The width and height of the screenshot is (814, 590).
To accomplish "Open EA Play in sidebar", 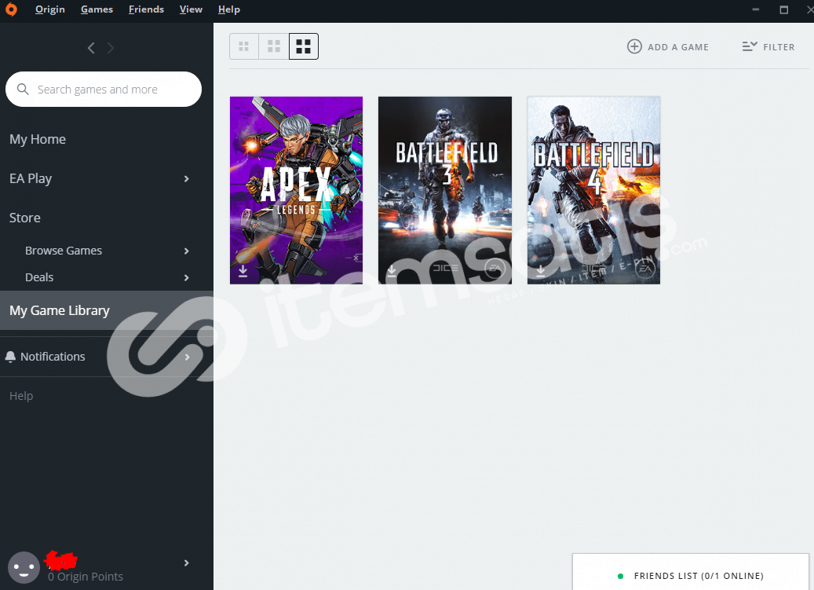I will click(31, 178).
